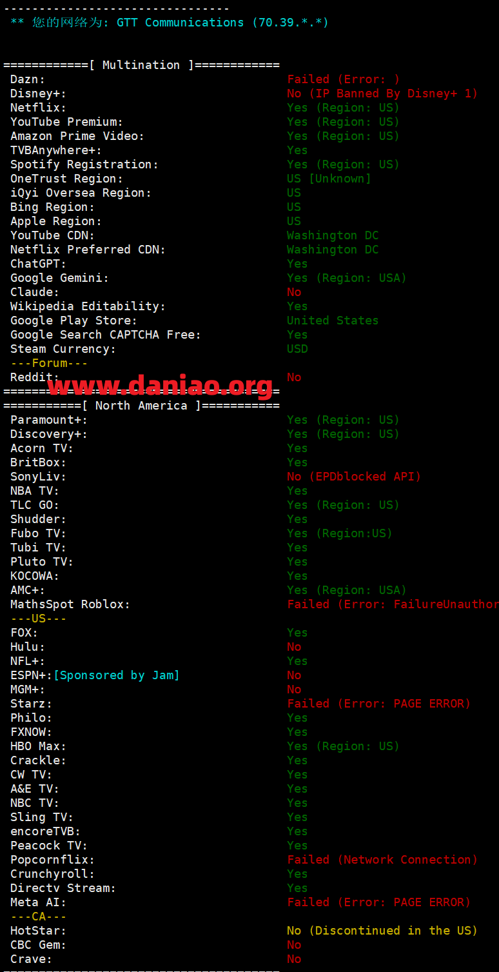Select Wikipedia Editability label
This screenshot has height=972, width=499.
pyautogui.click(x=88, y=306)
